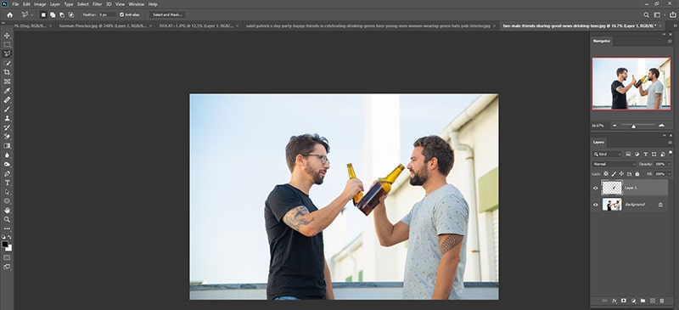Add a layer mask
Image resolution: width=679 pixels, height=310 pixels.
(624, 301)
